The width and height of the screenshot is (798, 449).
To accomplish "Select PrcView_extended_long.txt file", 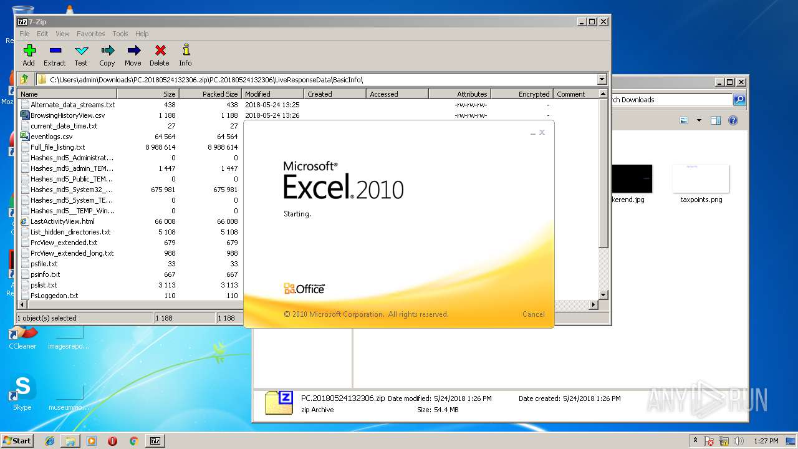I will coord(72,253).
